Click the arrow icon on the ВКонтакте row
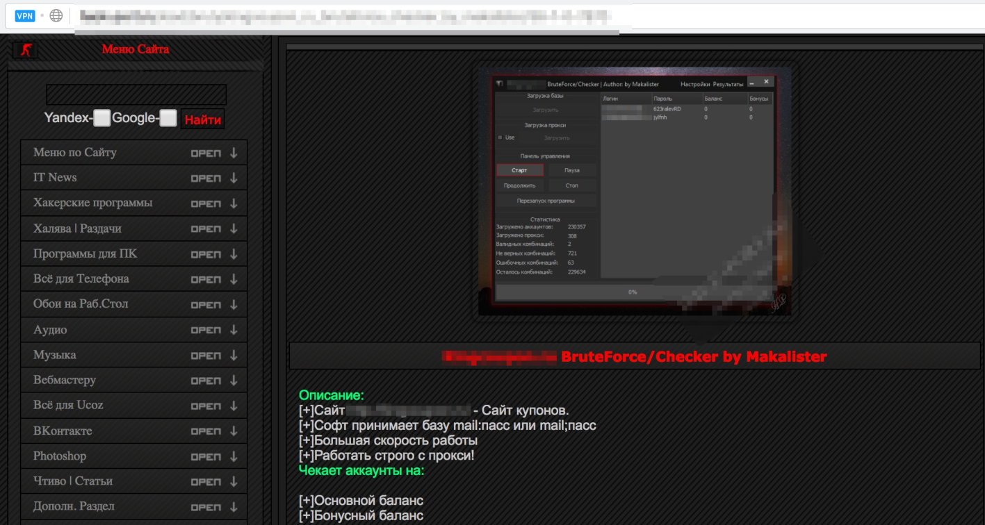The width and height of the screenshot is (985, 525). pyautogui.click(x=234, y=431)
